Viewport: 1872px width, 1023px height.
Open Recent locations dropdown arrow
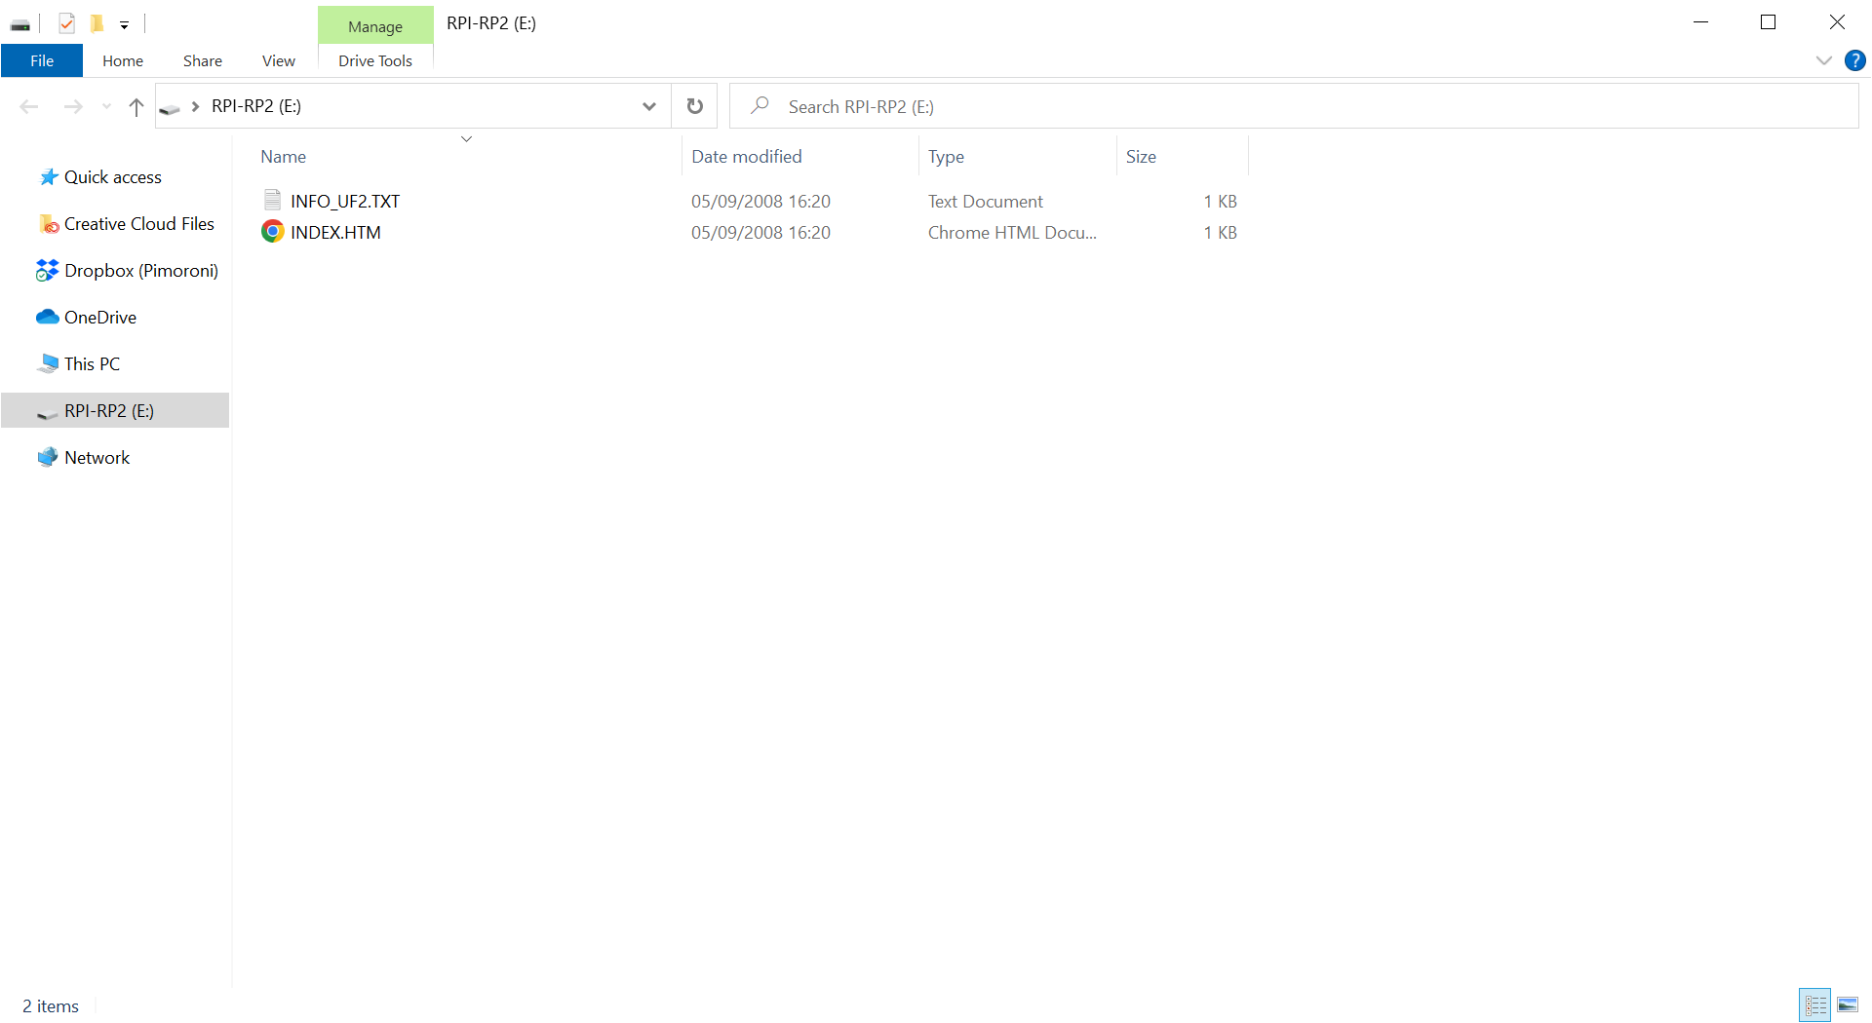click(106, 106)
